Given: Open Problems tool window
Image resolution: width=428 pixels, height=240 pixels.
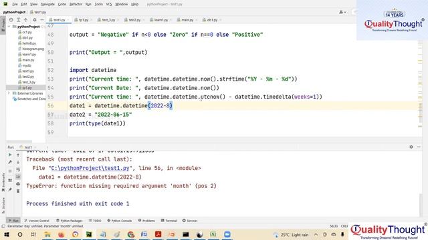Looking at the screenshot, I should 146,221.
